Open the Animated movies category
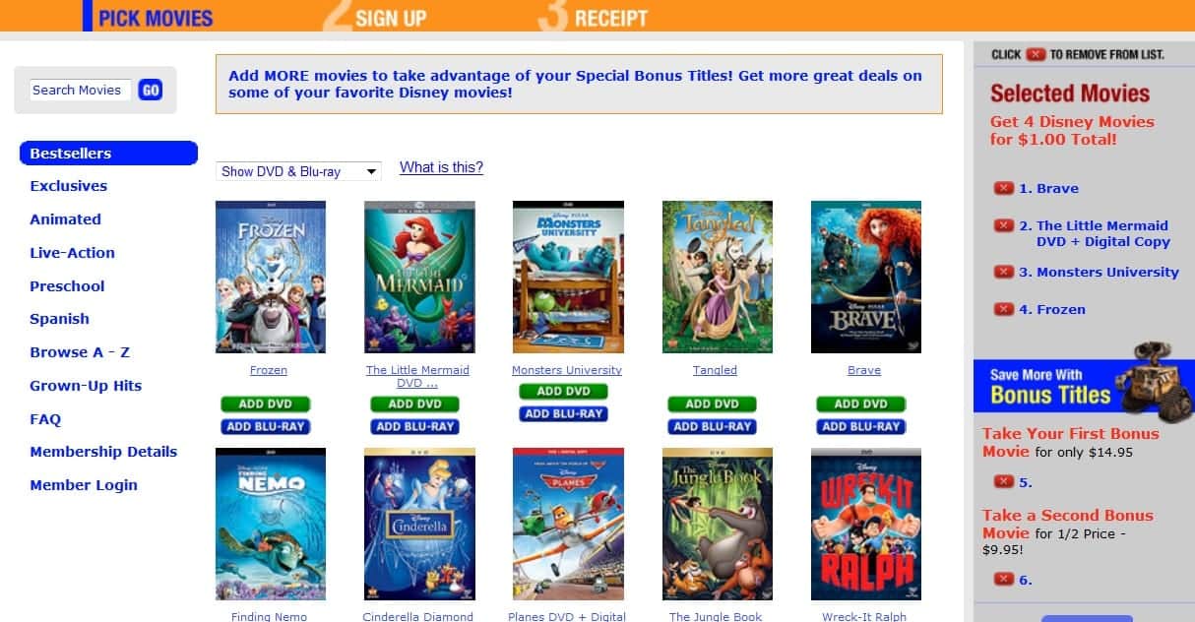 click(x=65, y=219)
